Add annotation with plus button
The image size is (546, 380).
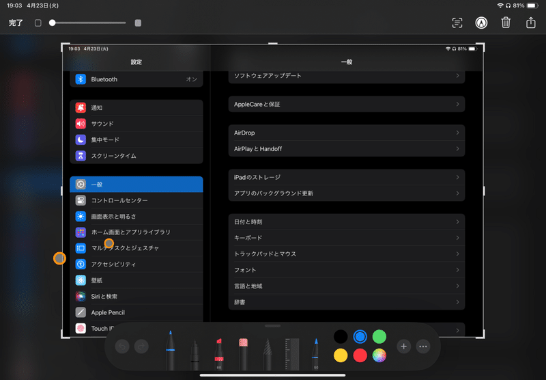tap(403, 347)
